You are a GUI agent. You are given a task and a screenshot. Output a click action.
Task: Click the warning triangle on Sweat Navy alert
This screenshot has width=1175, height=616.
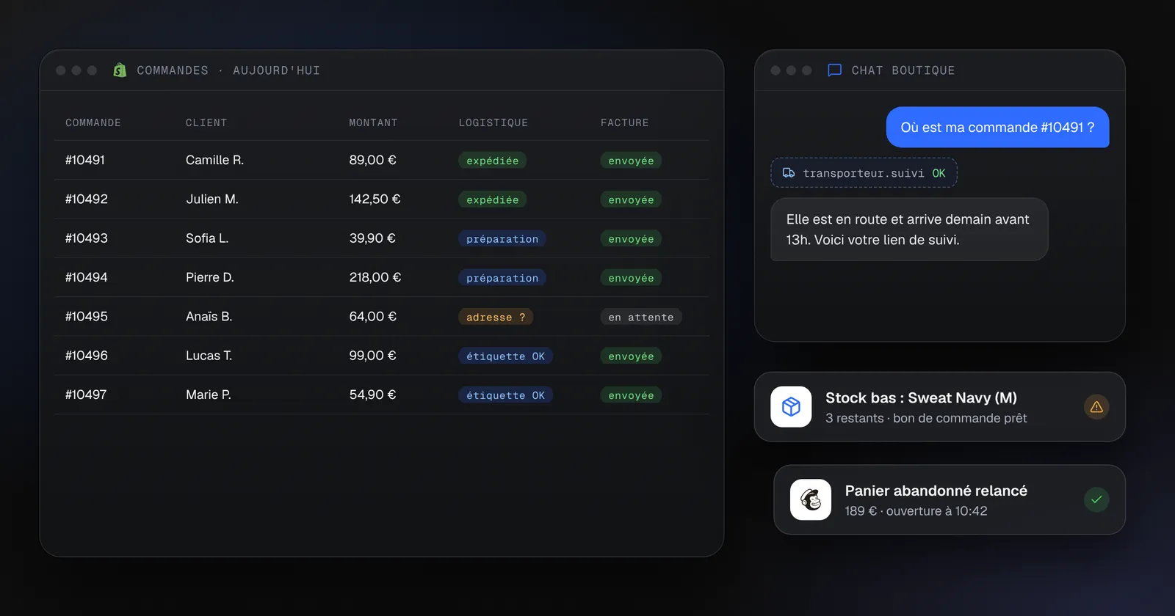(1096, 406)
